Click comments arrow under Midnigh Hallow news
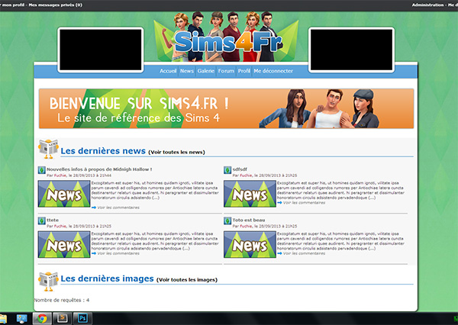 click(x=94, y=208)
